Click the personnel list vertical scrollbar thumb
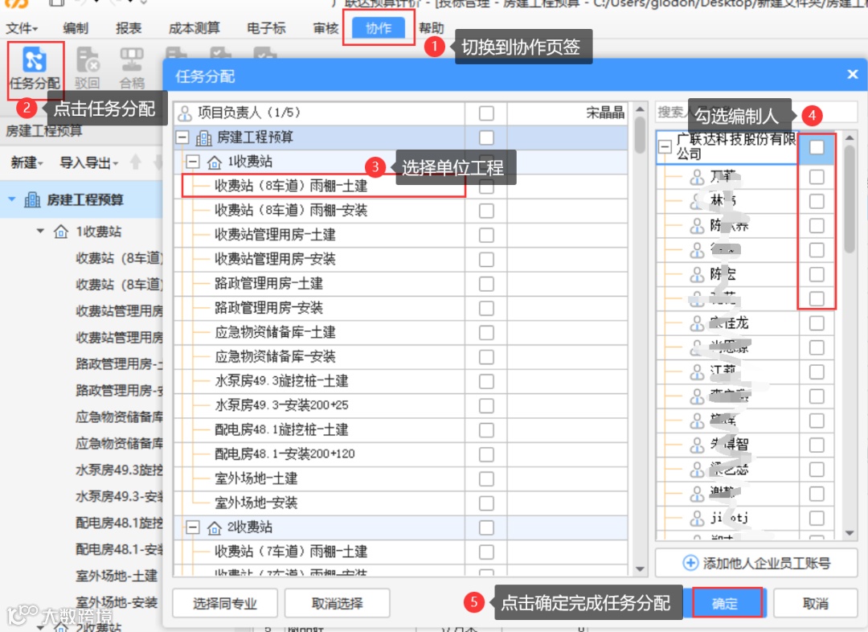The width and height of the screenshot is (868, 632). pyautogui.click(x=850, y=199)
